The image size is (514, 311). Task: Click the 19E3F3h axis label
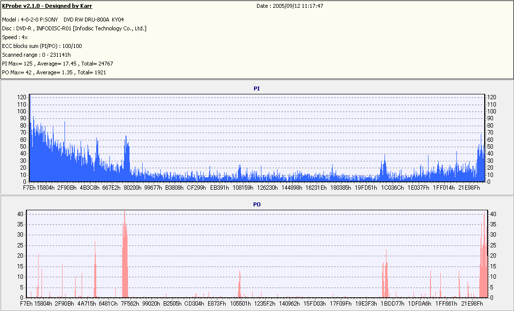(x=366, y=304)
